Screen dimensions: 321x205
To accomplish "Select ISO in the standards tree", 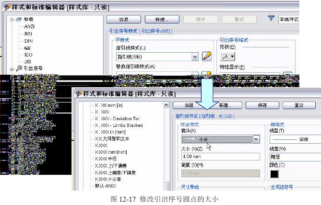I will (28, 55).
